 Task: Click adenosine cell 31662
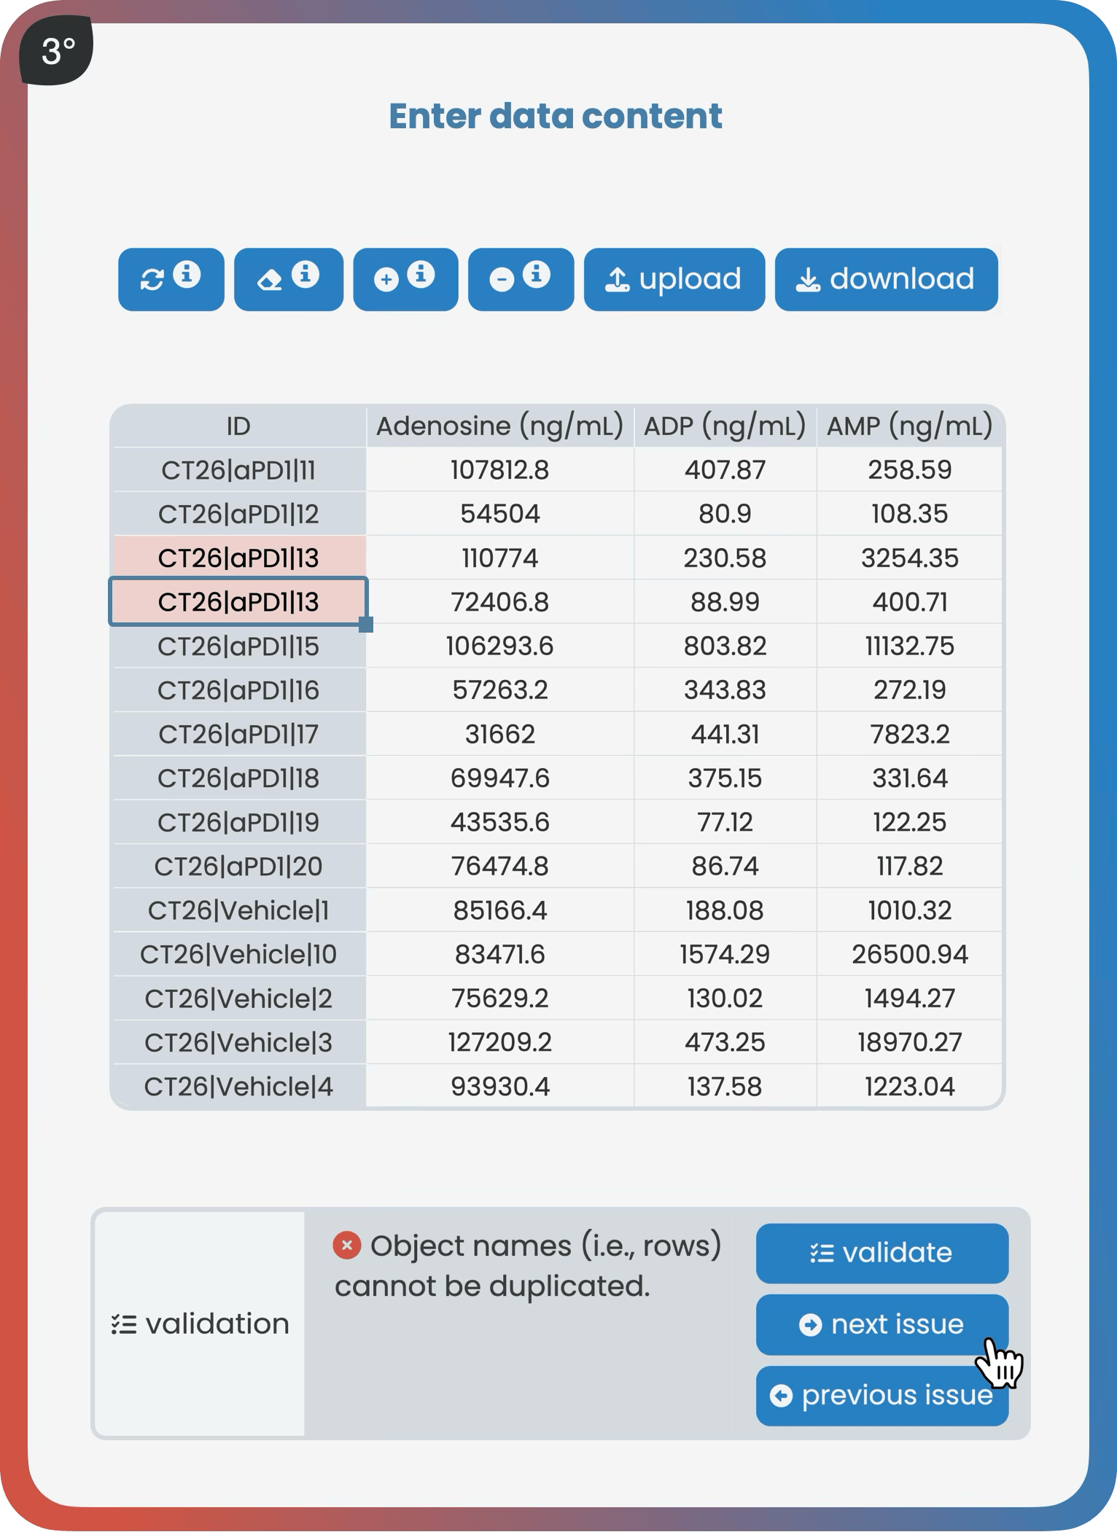[500, 734]
